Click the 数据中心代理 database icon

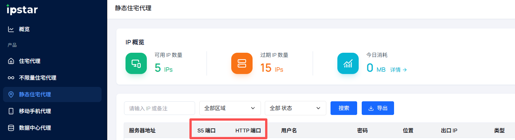pyautogui.click(x=11, y=128)
